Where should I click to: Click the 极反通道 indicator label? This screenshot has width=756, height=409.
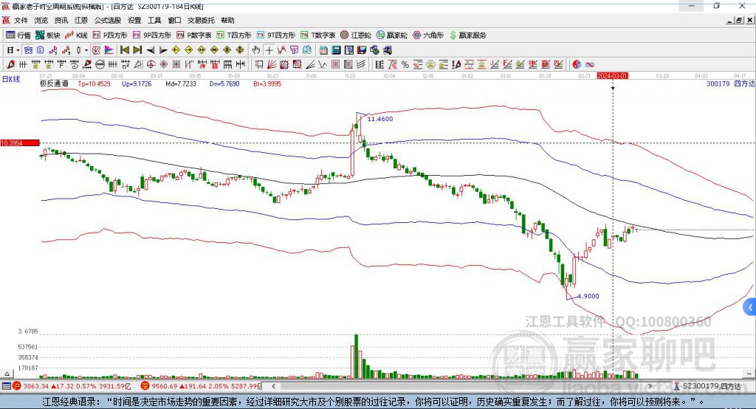pos(54,83)
